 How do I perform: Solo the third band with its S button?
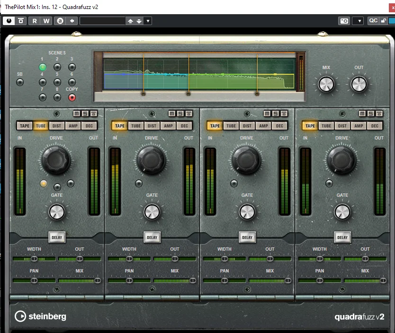click(x=276, y=114)
